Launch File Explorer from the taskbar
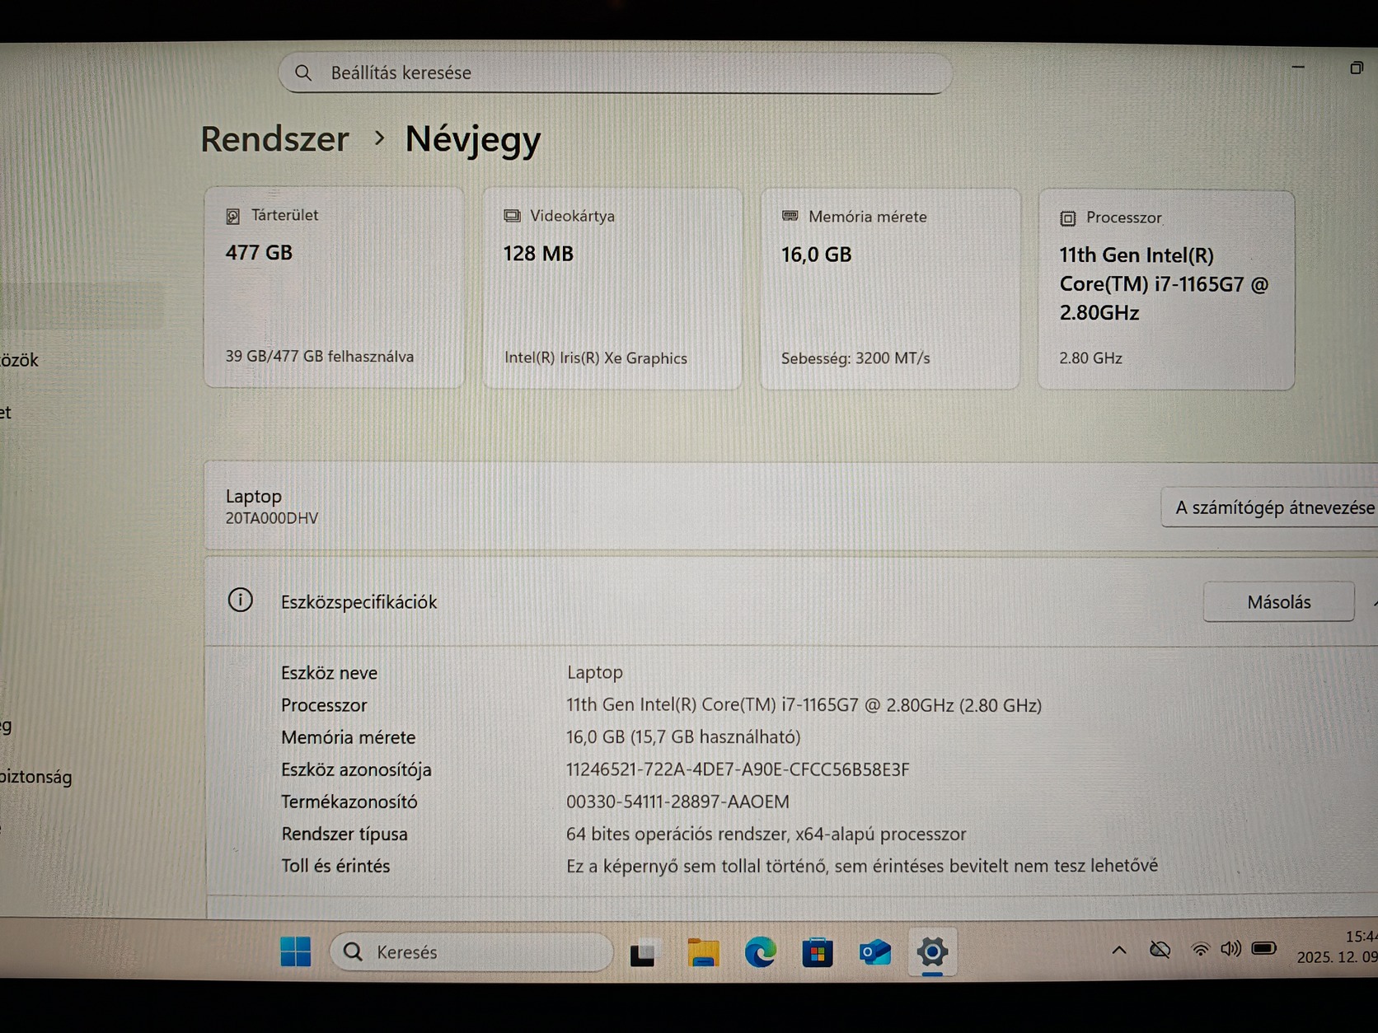 pyautogui.click(x=703, y=952)
